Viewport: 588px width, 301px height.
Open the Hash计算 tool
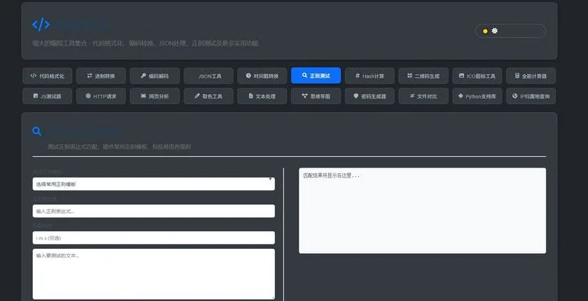click(x=369, y=76)
